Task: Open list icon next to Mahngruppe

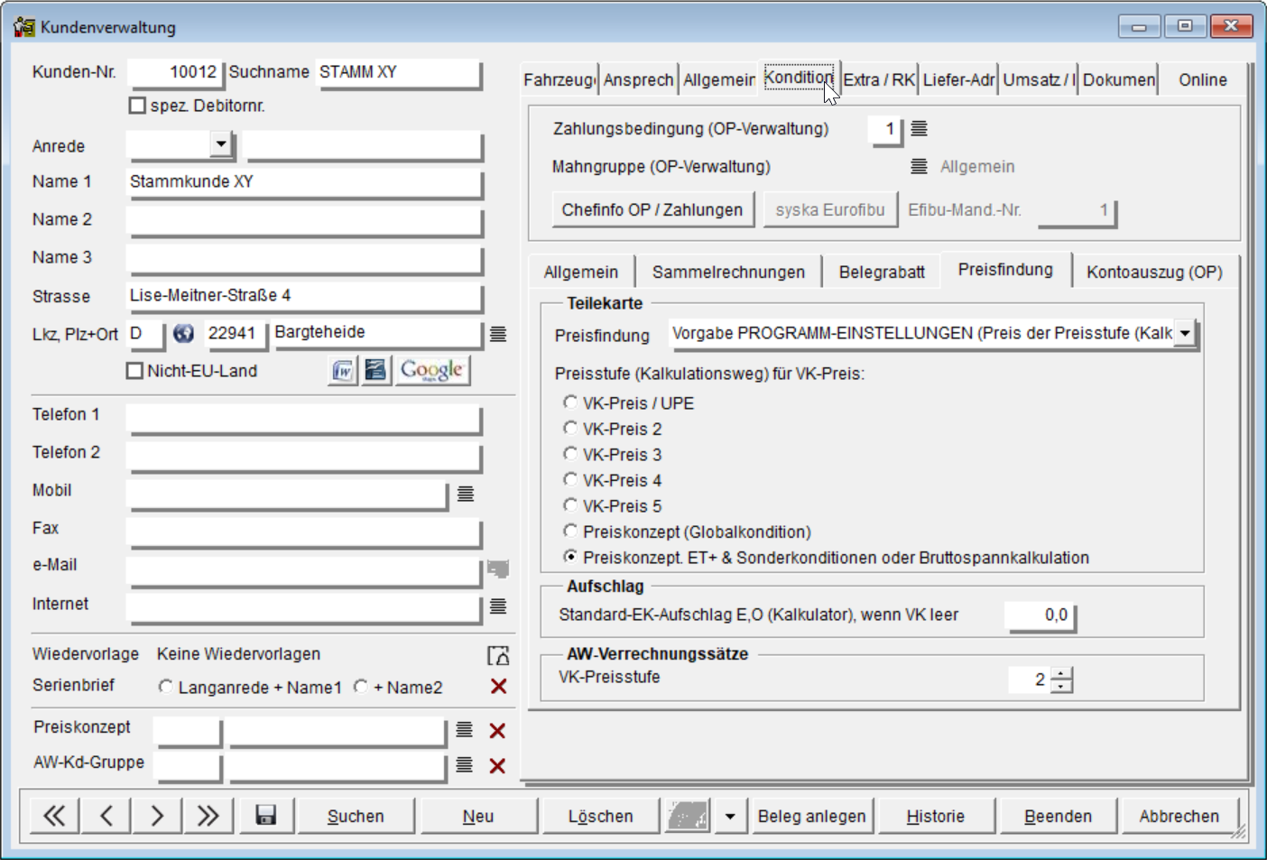Action: 919,166
